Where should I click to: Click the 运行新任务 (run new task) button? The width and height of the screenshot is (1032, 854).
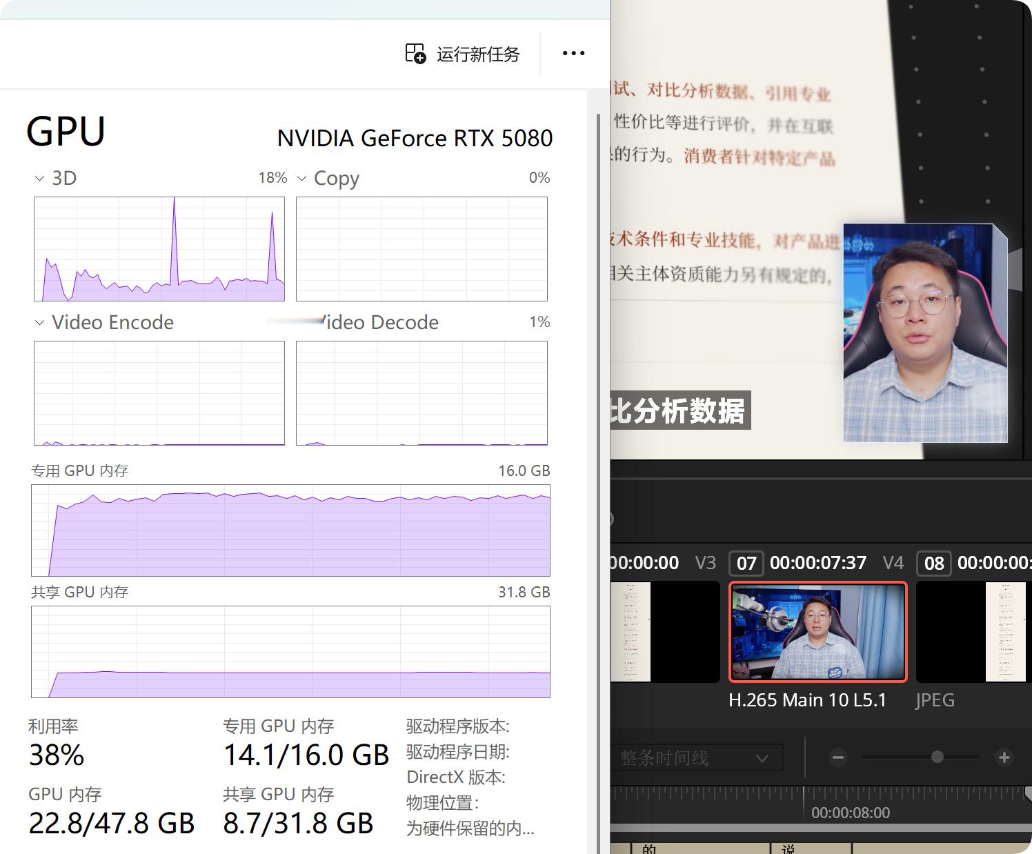pyautogui.click(x=462, y=54)
